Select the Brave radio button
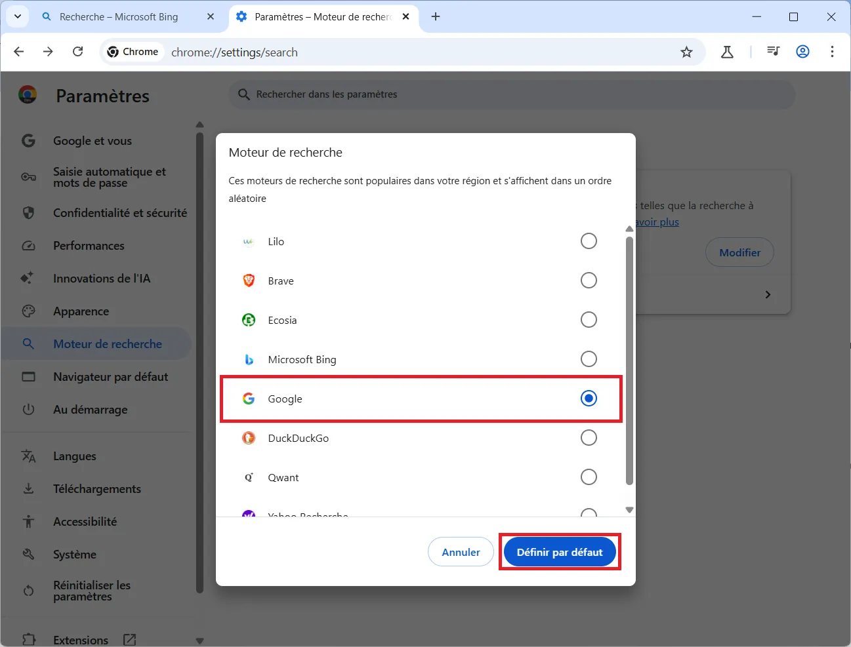 coord(589,281)
